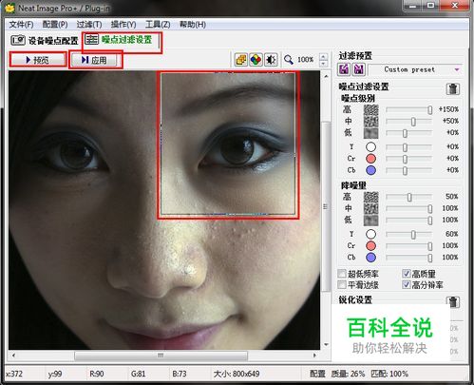This screenshot has height=385, width=474.
Task: Click the yellow overlapping squares toolbar icon
Action: (241, 60)
